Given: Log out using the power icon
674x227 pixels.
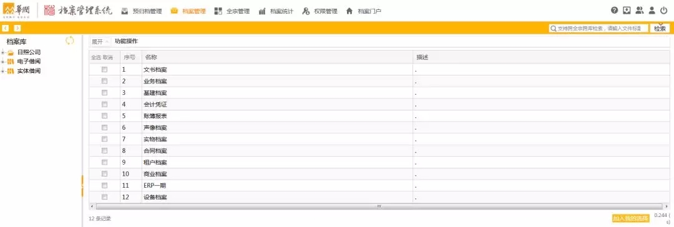Looking at the screenshot, I should 664,11.
